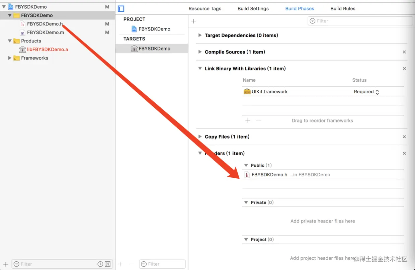Expand Copy Files phase
Viewport: 415px width, 270px height.
(200, 137)
